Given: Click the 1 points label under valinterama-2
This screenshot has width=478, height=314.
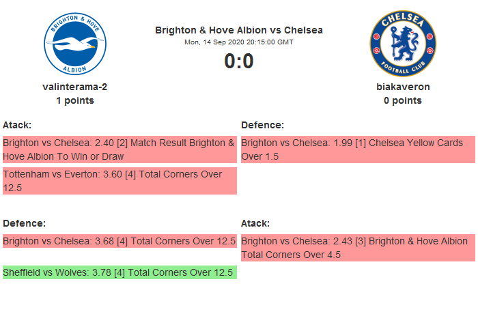Looking at the screenshot, I should [74, 100].
